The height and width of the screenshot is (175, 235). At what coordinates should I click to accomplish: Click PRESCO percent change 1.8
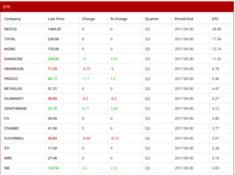tap(113, 79)
